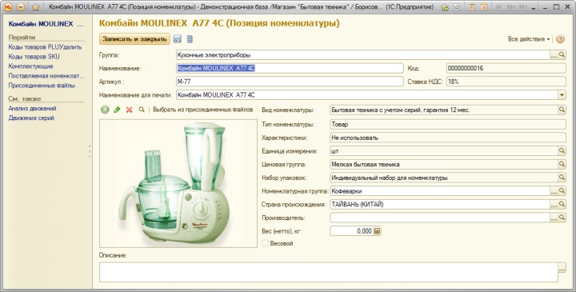Open the 'Номенклатурная группа' magnifier icon
The height and width of the screenshot is (292, 576).
(562, 191)
